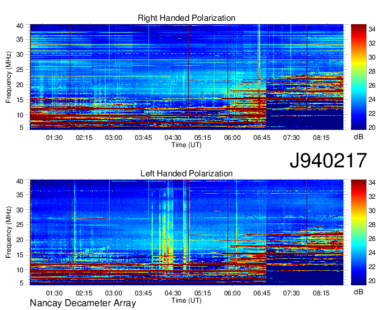Click the "06:00" time tick on the lower panel
382x310 pixels.
(x=232, y=293)
